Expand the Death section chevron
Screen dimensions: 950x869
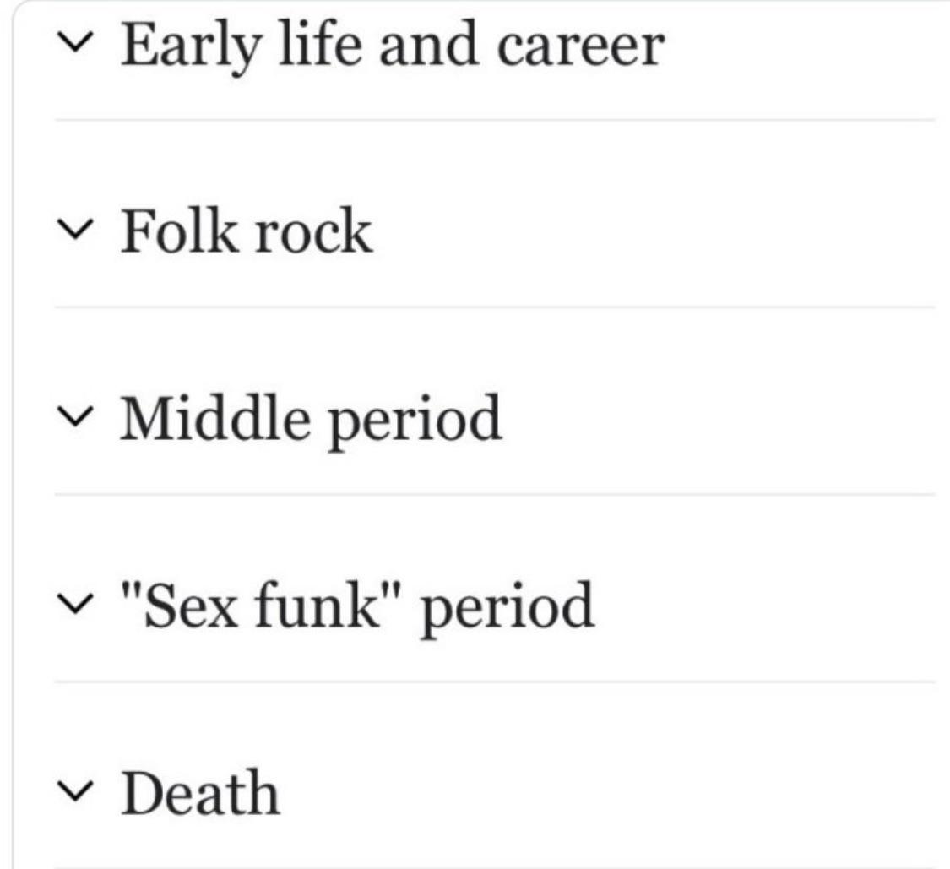75,791
